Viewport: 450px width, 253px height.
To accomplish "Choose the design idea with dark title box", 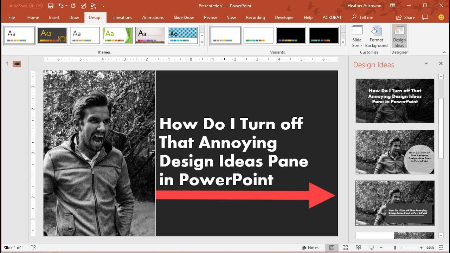I will pos(395,203).
